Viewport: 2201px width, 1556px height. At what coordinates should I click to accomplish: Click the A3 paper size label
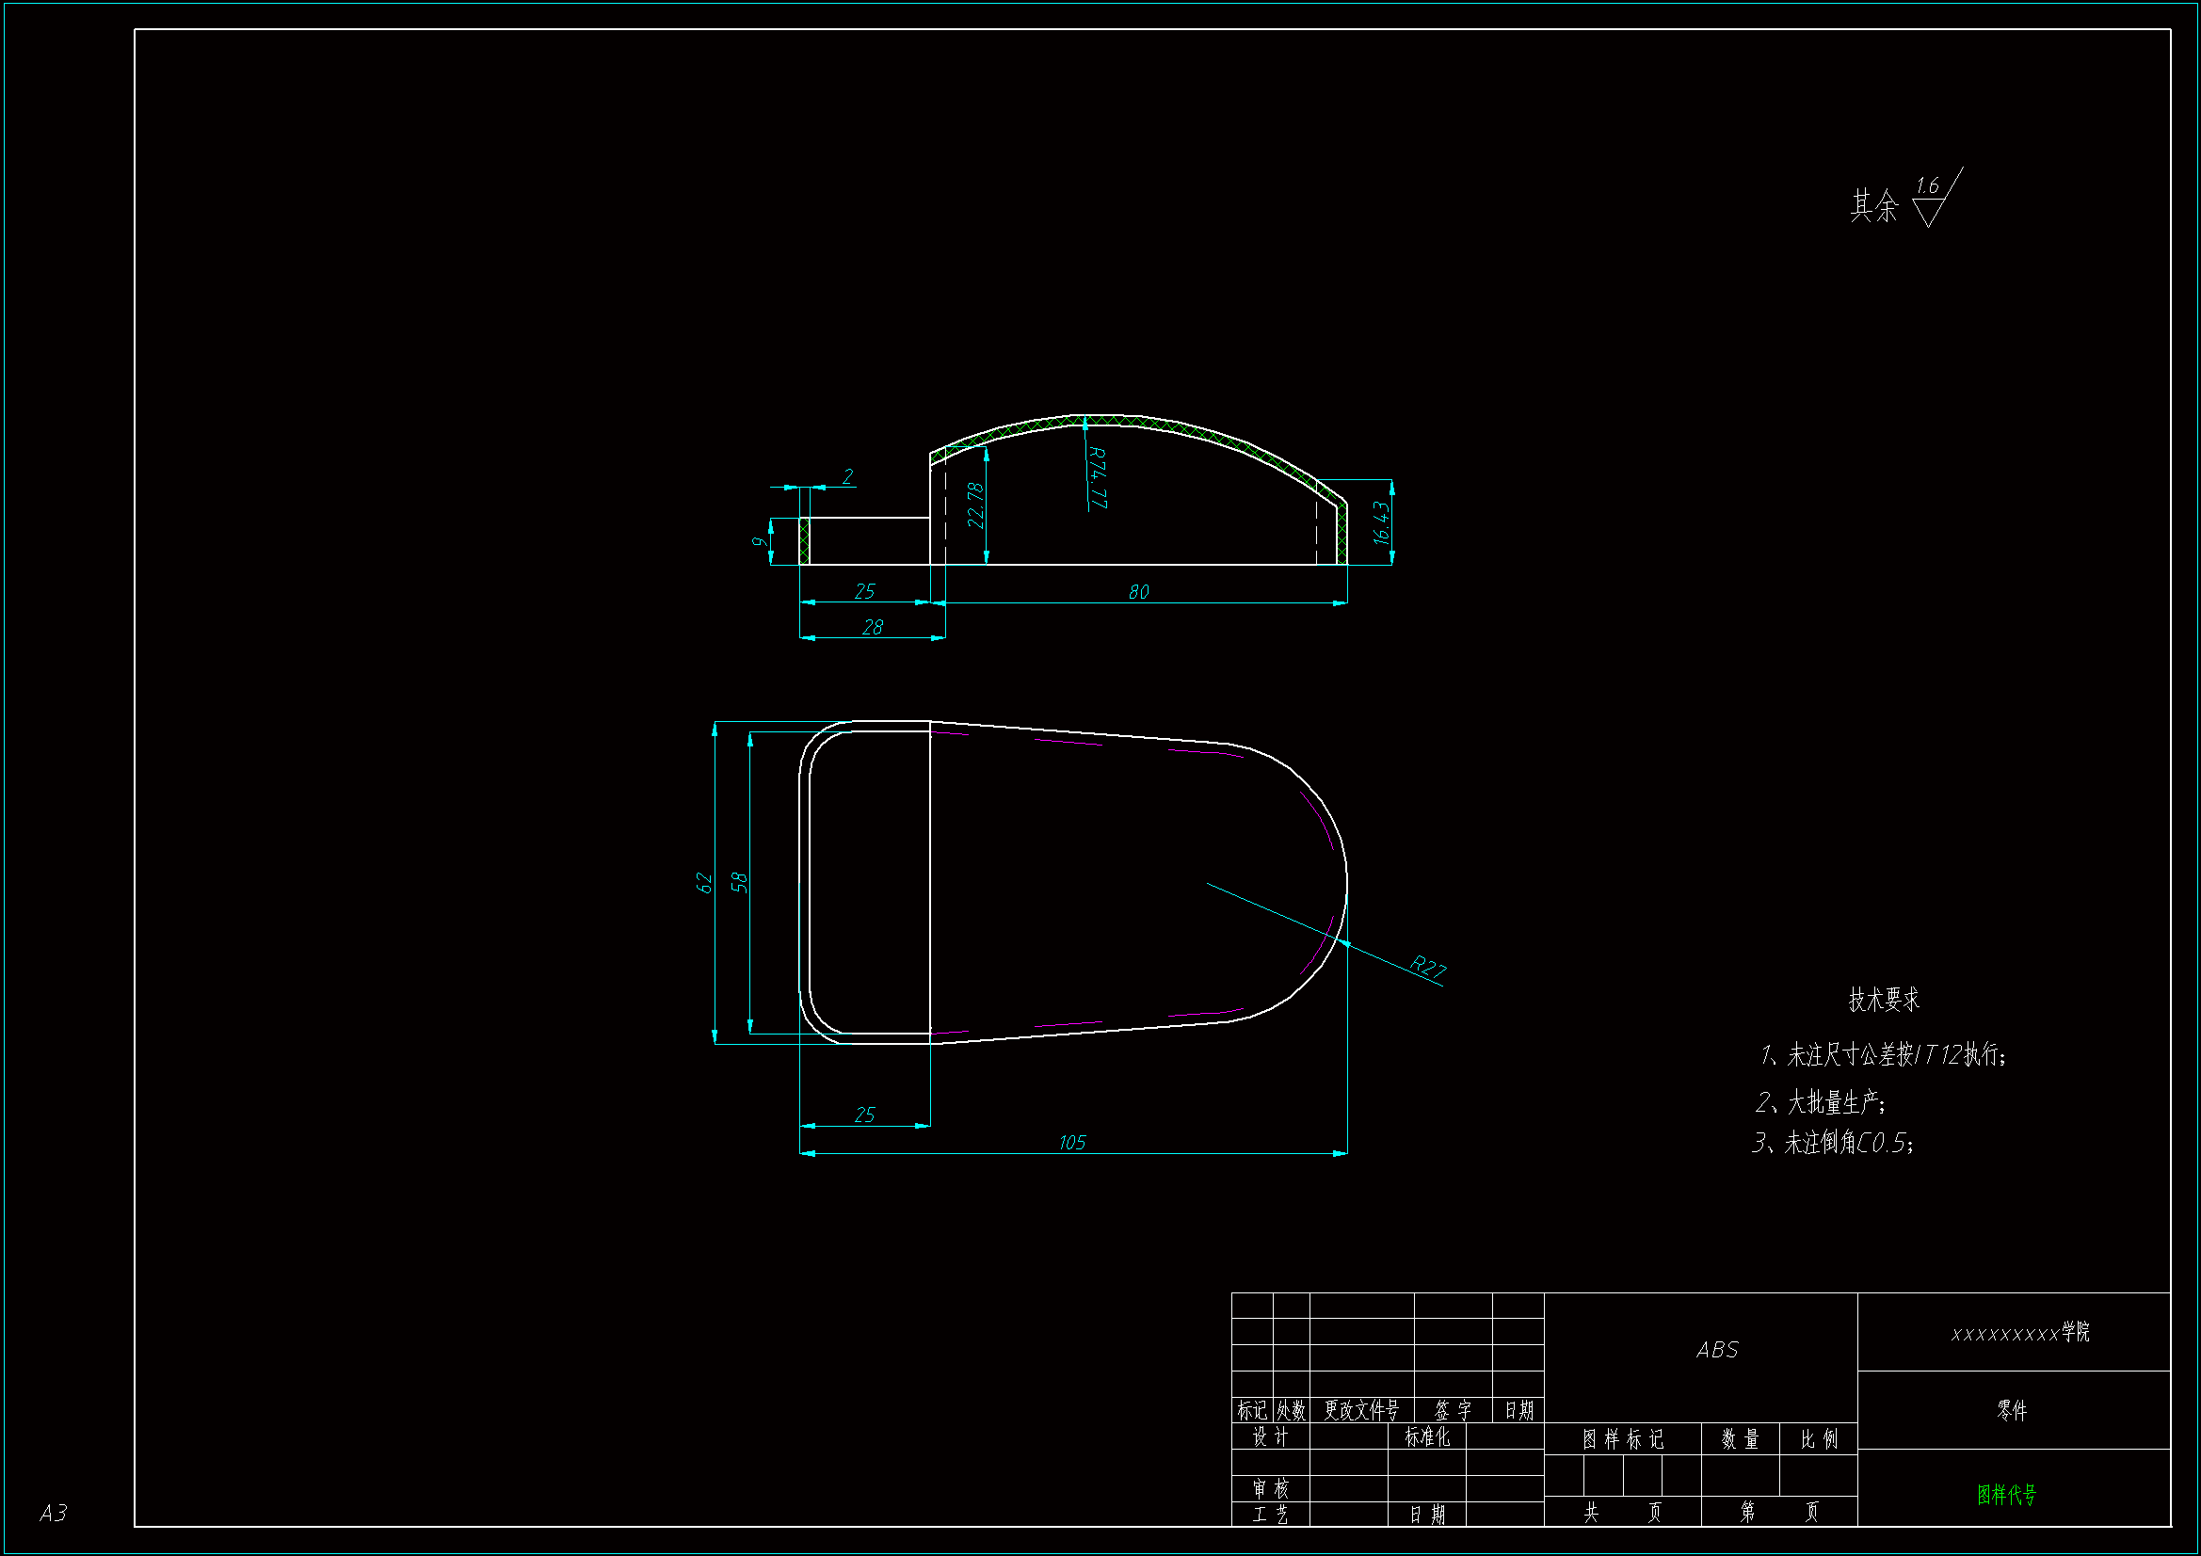[x=53, y=1513]
